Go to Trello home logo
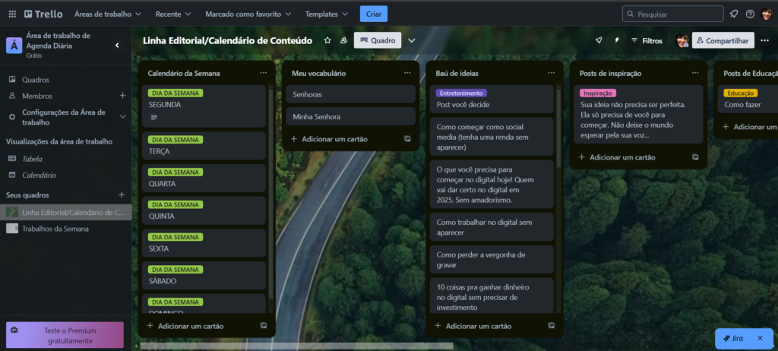The width and height of the screenshot is (778, 351). [43, 14]
